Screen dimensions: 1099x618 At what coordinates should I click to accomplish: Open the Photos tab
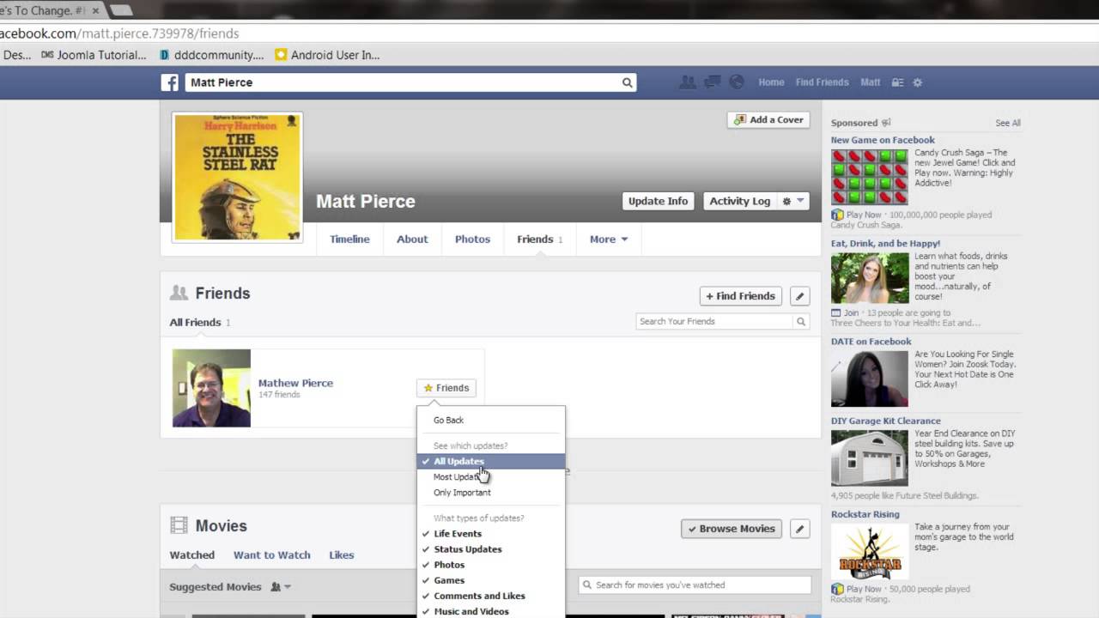tap(472, 239)
